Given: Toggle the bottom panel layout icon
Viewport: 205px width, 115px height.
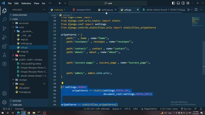Looking at the screenshot, I should coord(178,3).
